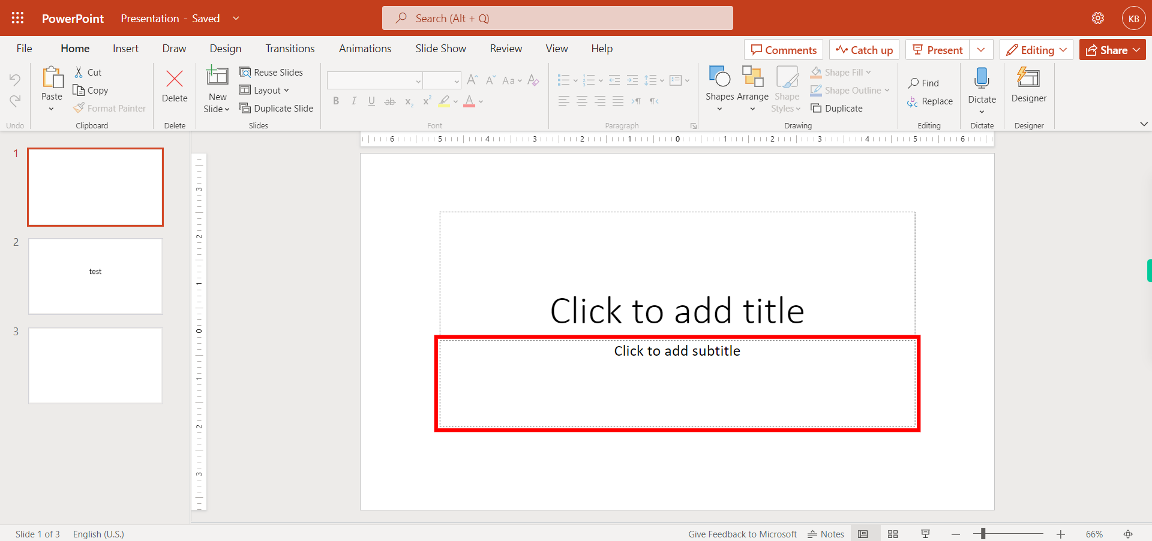Open the font name combo box

pyautogui.click(x=375, y=80)
